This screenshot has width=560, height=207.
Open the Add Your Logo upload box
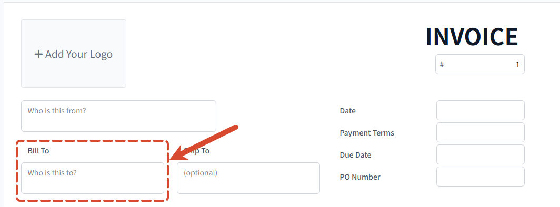[74, 54]
